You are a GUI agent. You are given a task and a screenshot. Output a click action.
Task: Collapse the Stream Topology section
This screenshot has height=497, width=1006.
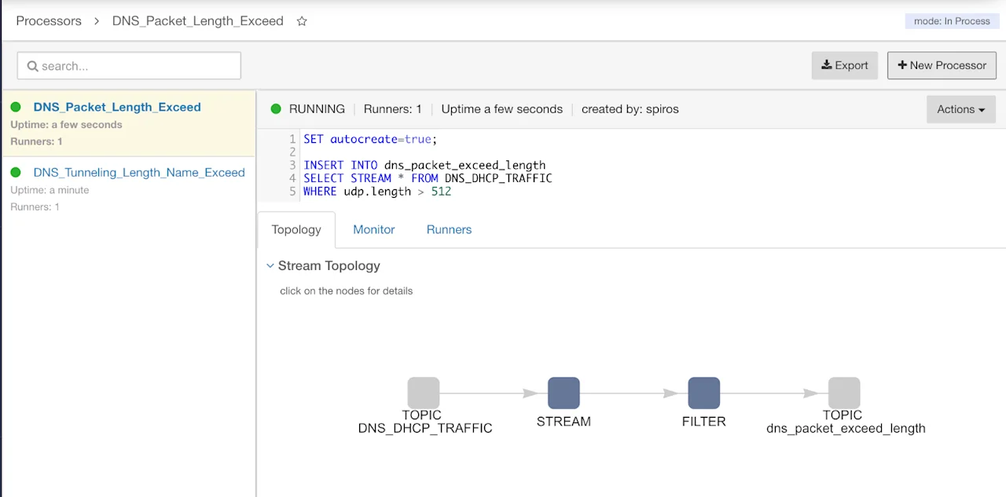270,266
